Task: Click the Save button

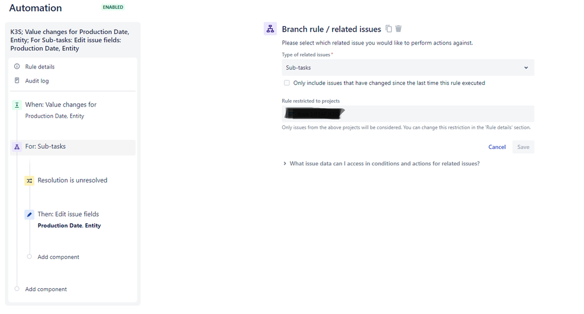Action: (x=523, y=147)
